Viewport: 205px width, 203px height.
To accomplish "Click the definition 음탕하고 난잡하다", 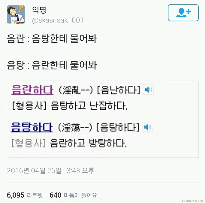I will pos(89,106).
